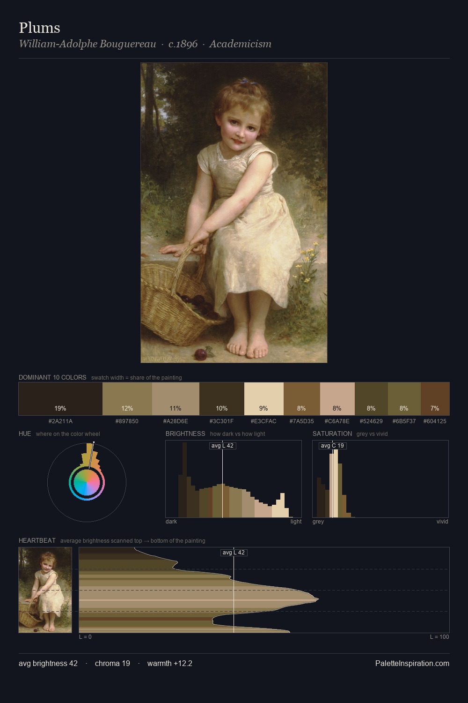This screenshot has width=468, height=703.
Task: Select the #897850 swatch at 12%
Action: 127,399
